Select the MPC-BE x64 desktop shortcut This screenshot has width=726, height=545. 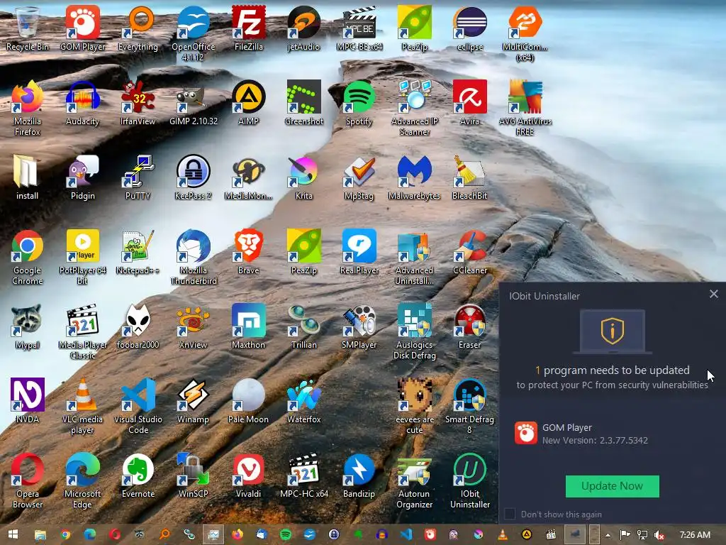pos(359,28)
